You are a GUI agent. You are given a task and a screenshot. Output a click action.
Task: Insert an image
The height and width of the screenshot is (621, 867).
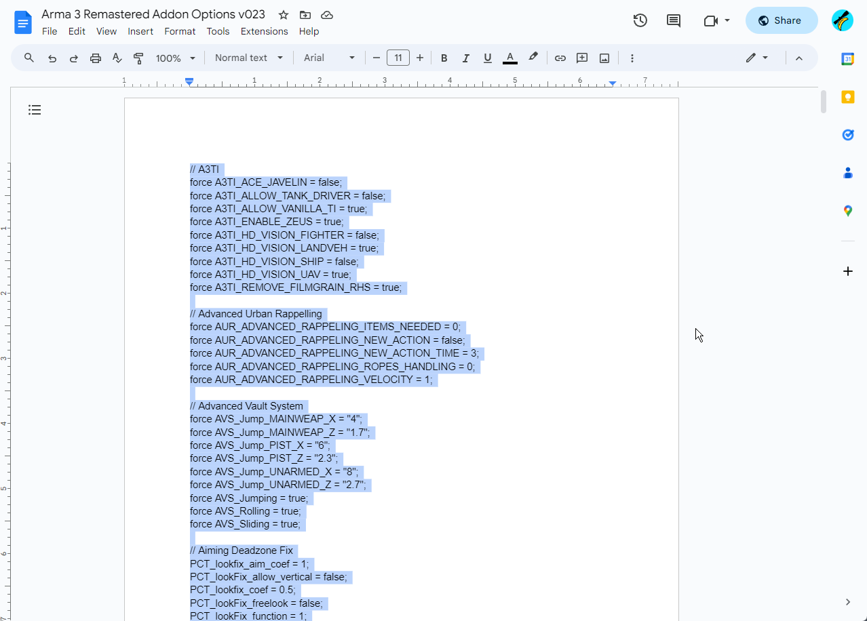604,58
